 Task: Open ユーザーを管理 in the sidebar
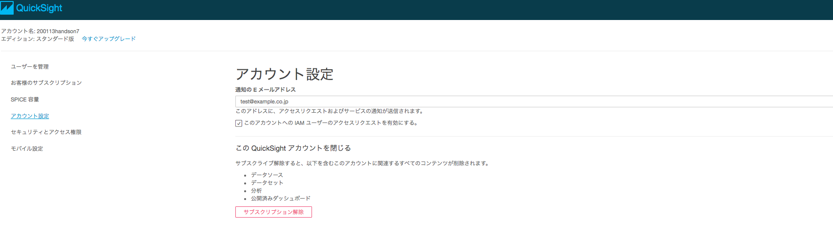(30, 67)
